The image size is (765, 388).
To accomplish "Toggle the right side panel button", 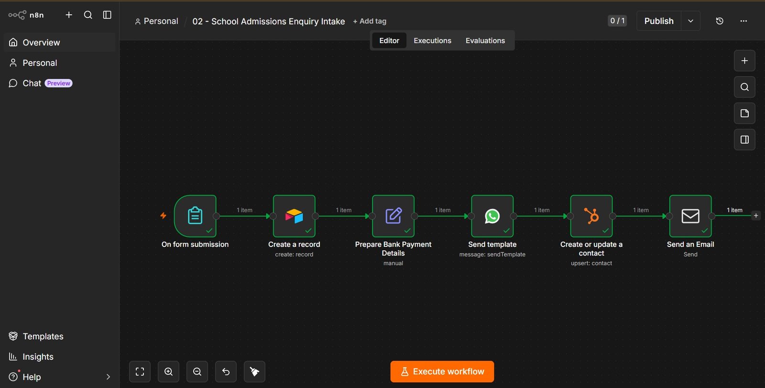I will (744, 140).
